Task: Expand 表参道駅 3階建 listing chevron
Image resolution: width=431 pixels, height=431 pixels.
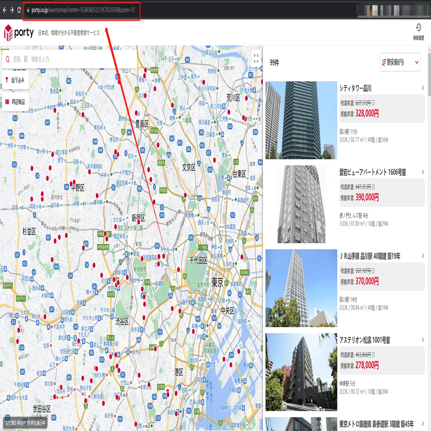Action: pos(423,424)
